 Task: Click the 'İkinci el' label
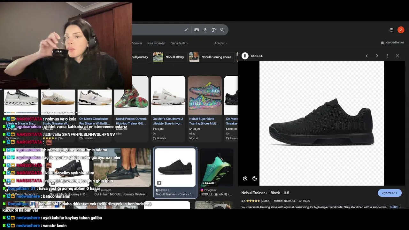point(194,138)
